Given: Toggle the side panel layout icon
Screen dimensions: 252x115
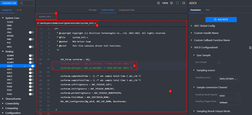Looking at the screenshot, I should coord(183,3).
